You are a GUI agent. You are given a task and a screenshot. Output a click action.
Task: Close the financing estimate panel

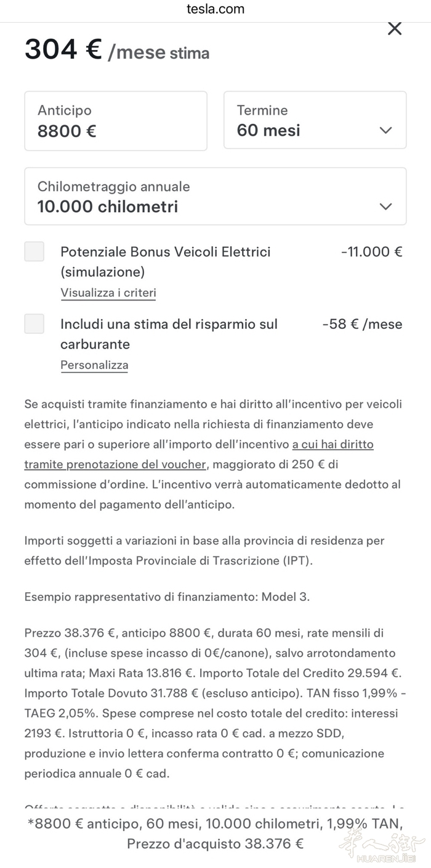[x=394, y=28]
